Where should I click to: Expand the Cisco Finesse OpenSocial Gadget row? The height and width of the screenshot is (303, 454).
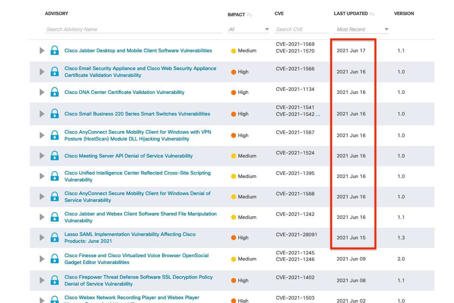pyautogui.click(x=42, y=259)
